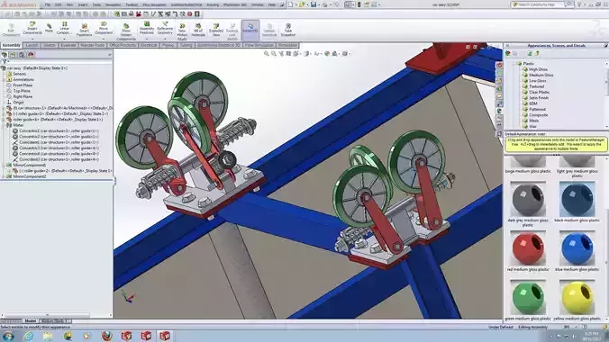
Task: Click the Exploded View tool
Action: (216, 30)
